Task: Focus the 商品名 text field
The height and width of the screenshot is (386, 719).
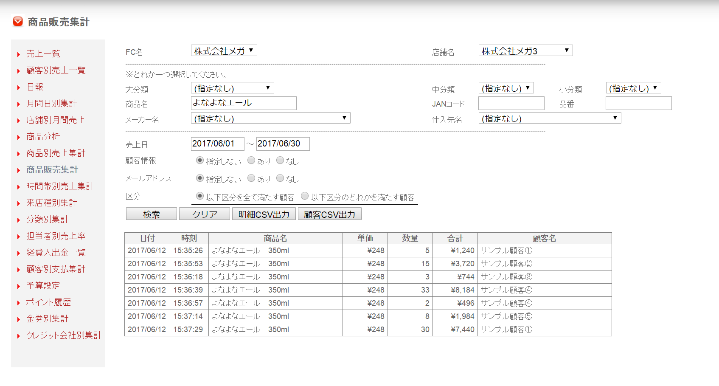Action: pyautogui.click(x=244, y=103)
